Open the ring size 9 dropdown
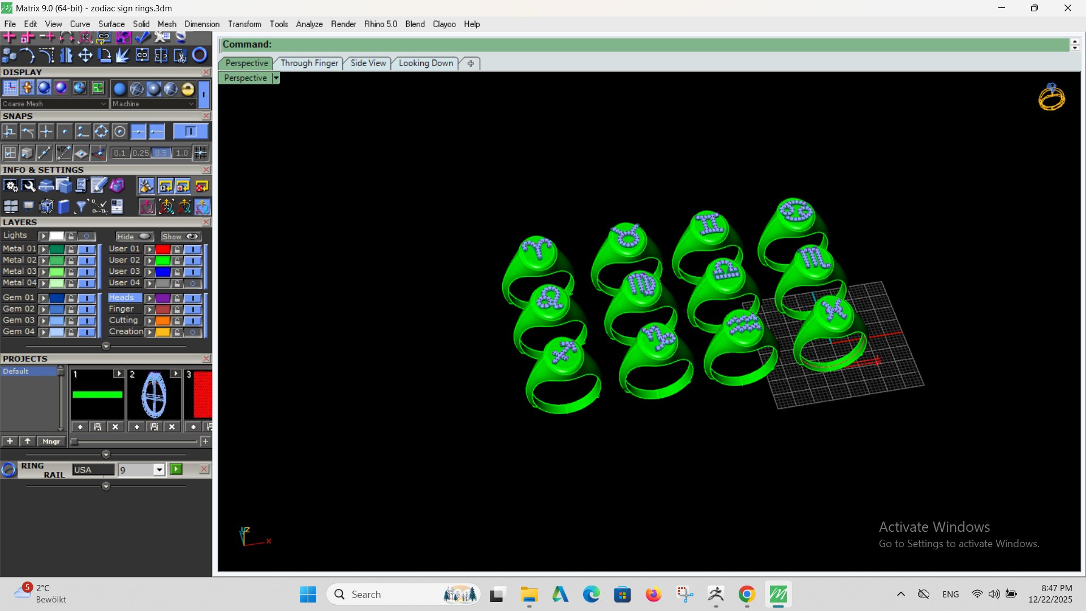The image size is (1086, 611). tap(159, 470)
